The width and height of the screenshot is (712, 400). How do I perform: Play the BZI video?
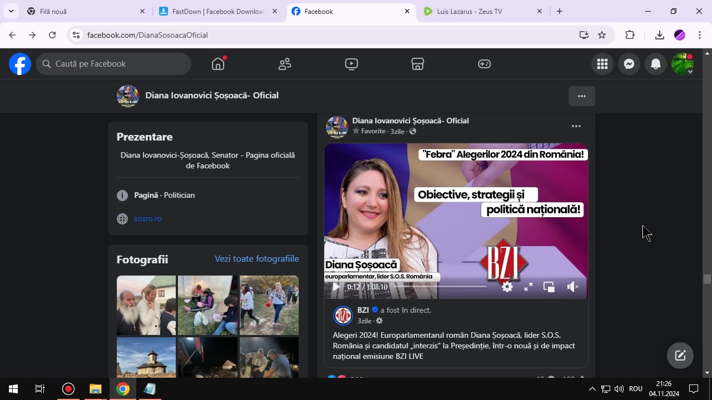(x=336, y=287)
